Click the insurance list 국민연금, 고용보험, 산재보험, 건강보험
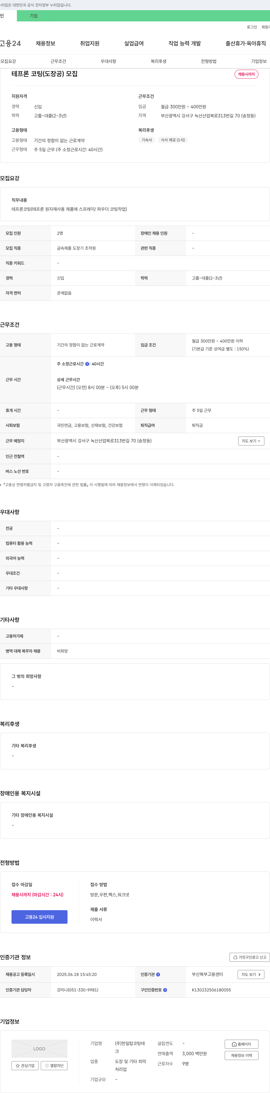This screenshot has height=1093, width=270. coord(90,425)
